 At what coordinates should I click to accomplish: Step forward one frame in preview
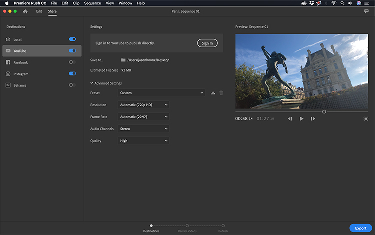click(313, 119)
